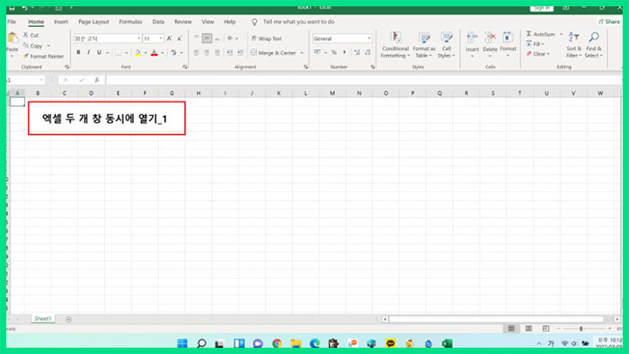Viewport: 629px width, 354px height.
Task: Open the General number format dropdown
Action: (x=369, y=39)
